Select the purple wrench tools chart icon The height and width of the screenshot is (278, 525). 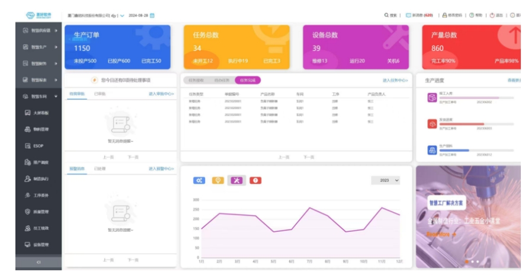coord(236,180)
